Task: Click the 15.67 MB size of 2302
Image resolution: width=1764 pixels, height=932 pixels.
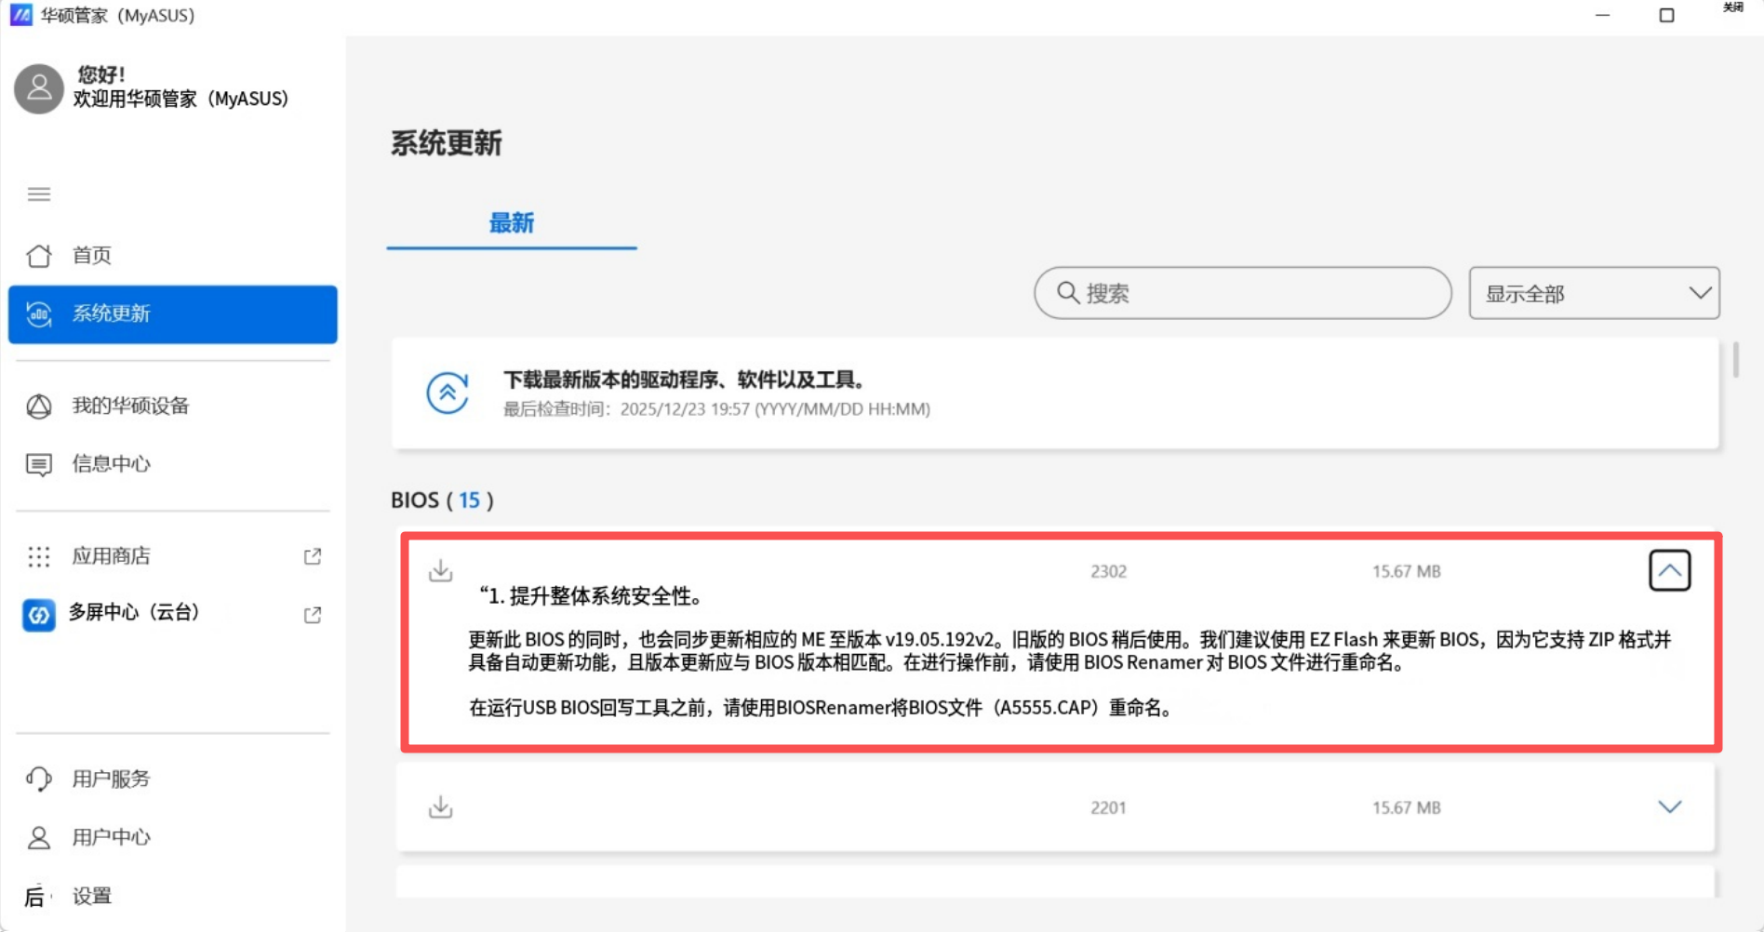Action: click(x=1406, y=571)
